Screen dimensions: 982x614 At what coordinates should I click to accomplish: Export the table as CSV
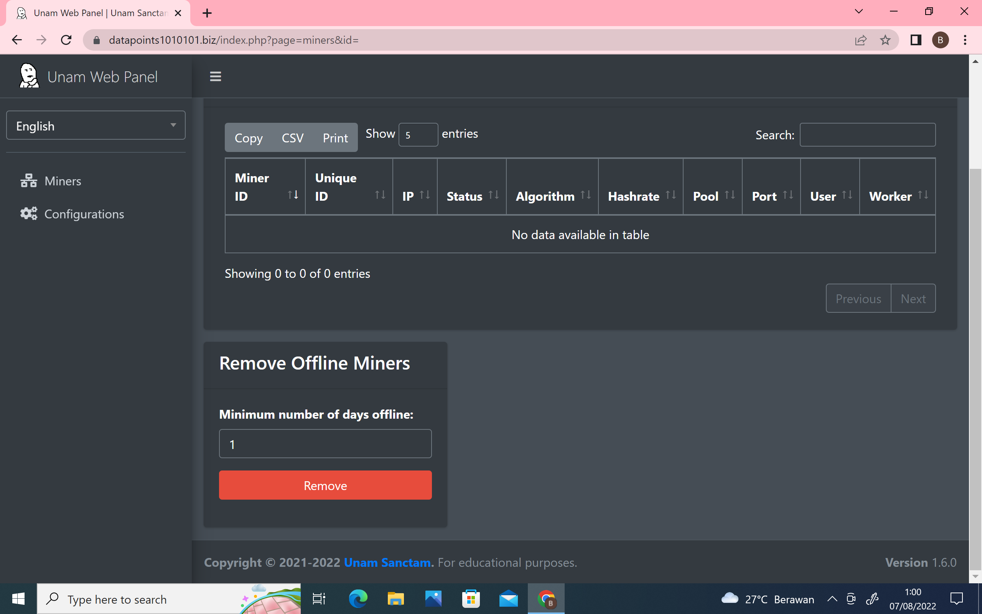click(292, 138)
